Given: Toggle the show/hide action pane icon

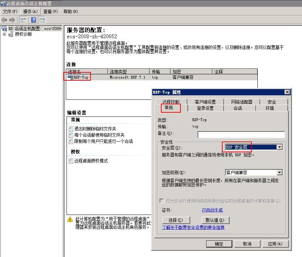Looking at the screenshot, I should (42, 20).
